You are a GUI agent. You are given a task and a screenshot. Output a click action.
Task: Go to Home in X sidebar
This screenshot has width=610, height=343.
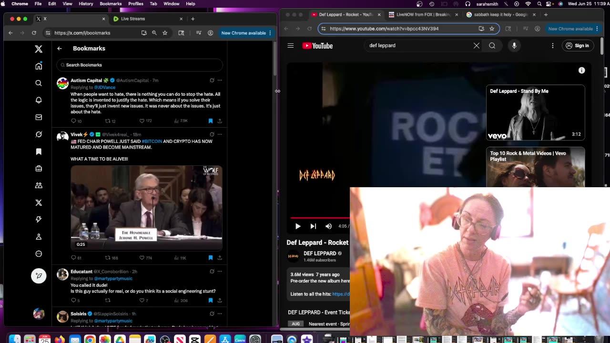click(x=39, y=66)
